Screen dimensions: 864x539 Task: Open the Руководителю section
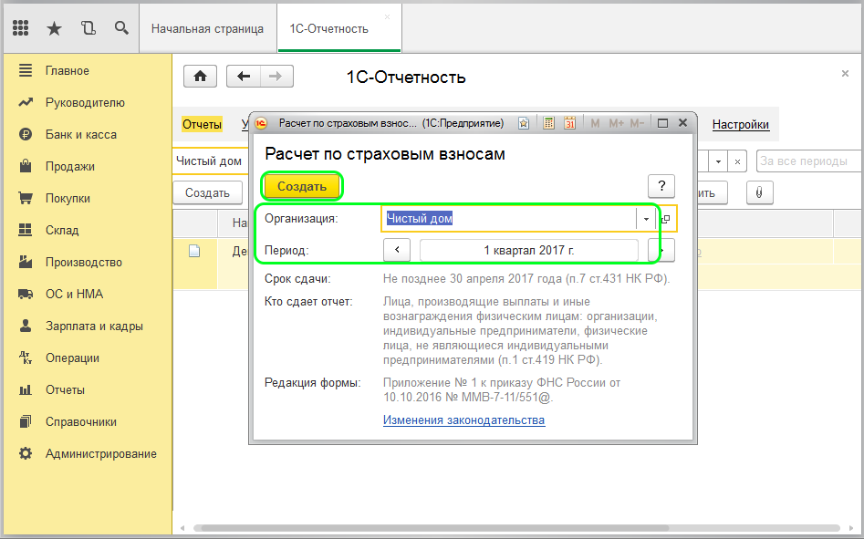(x=85, y=102)
